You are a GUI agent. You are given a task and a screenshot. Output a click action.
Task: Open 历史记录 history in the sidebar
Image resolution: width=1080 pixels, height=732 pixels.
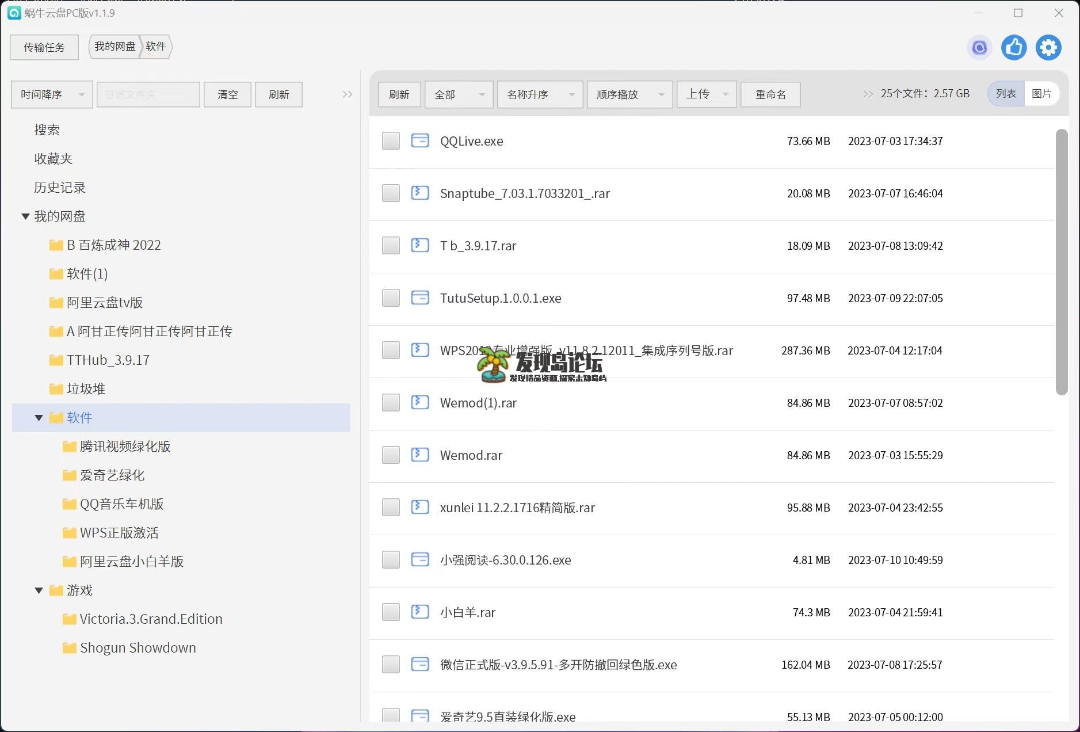[x=59, y=188]
